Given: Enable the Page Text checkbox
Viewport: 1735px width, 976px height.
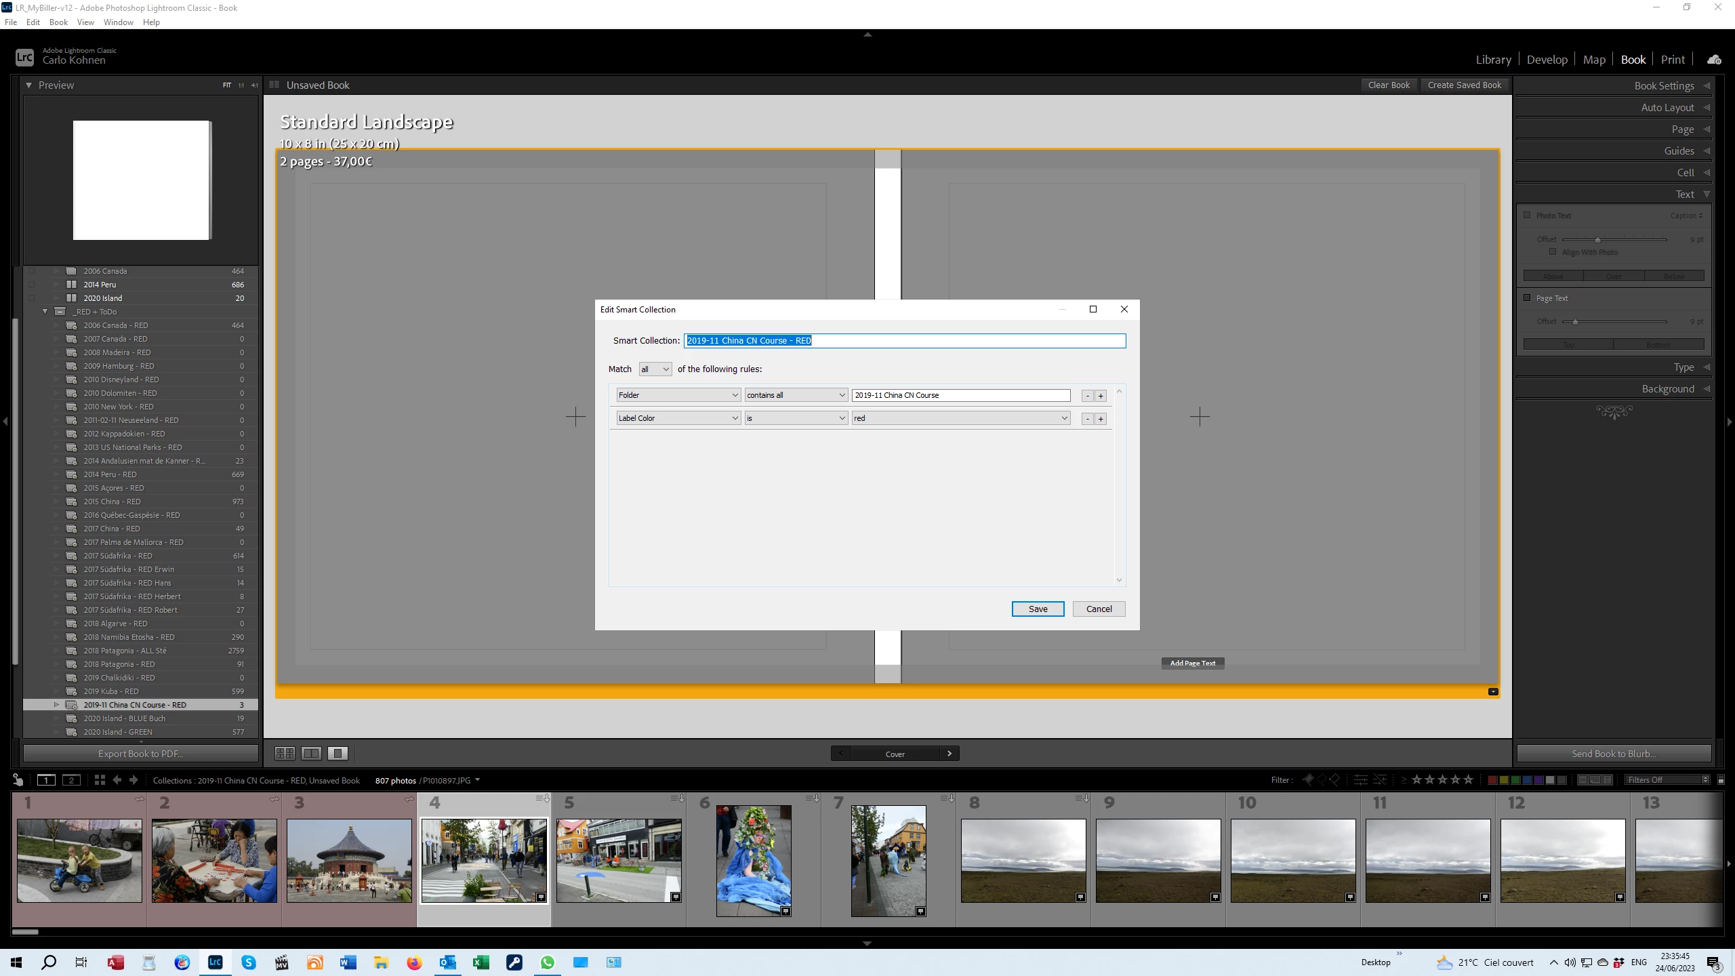Looking at the screenshot, I should [1527, 298].
